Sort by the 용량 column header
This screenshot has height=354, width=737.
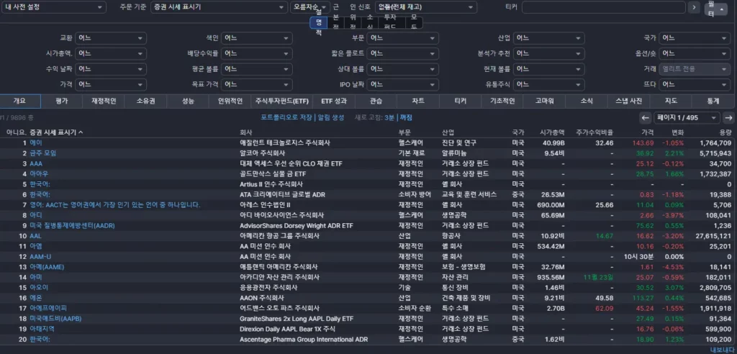(x=725, y=132)
